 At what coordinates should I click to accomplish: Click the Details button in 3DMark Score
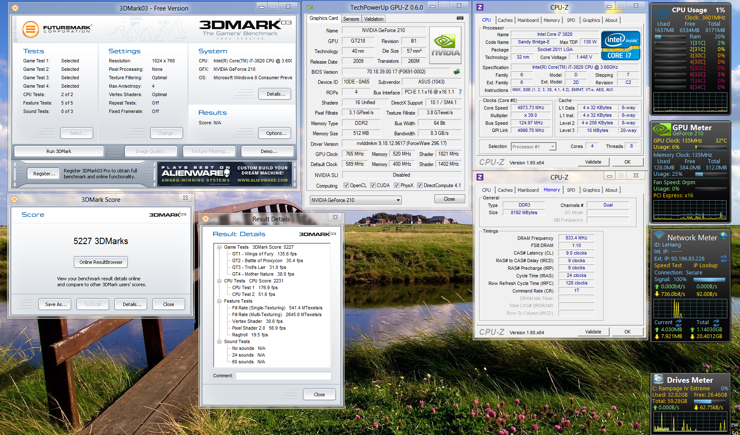click(x=132, y=304)
